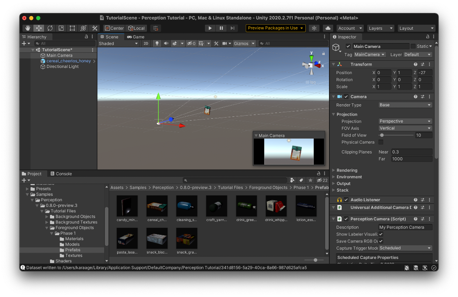Click the Pause button
The image size is (458, 297).
point(221,28)
